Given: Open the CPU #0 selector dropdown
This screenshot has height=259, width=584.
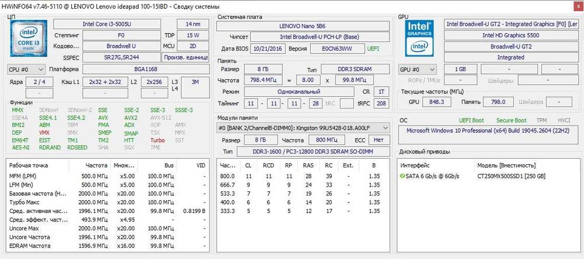Looking at the screenshot, I should (26, 69).
